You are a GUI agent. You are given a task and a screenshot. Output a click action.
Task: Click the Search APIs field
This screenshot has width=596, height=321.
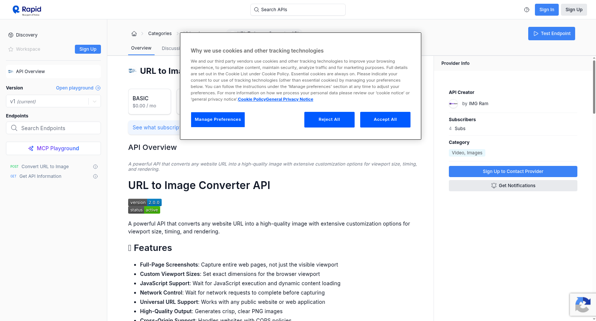click(x=298, y=10)
